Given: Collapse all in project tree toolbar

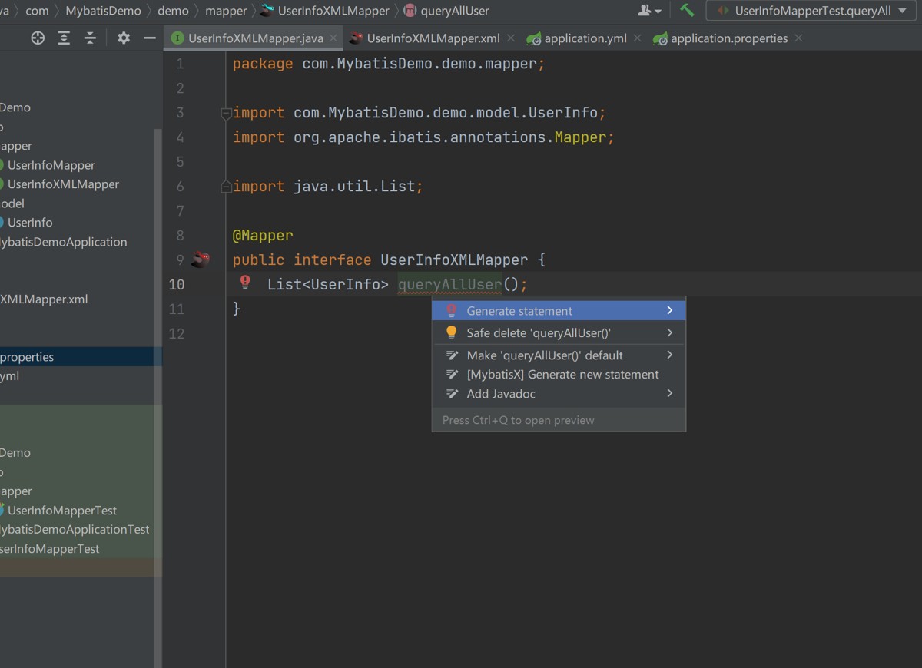Looking at the screenshot, I should click(91, 38).
